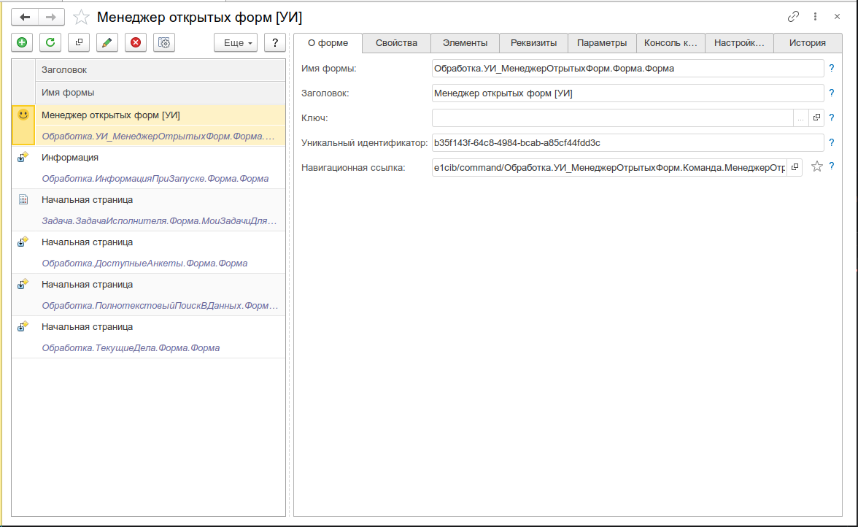Select the История tab

[807, 42]
